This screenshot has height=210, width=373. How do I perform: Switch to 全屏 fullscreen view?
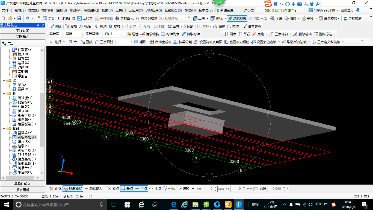276,18
